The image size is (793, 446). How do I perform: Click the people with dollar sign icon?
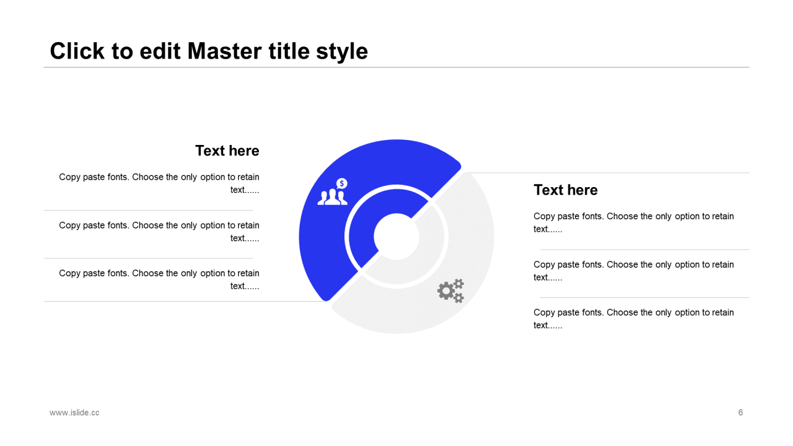333,192
